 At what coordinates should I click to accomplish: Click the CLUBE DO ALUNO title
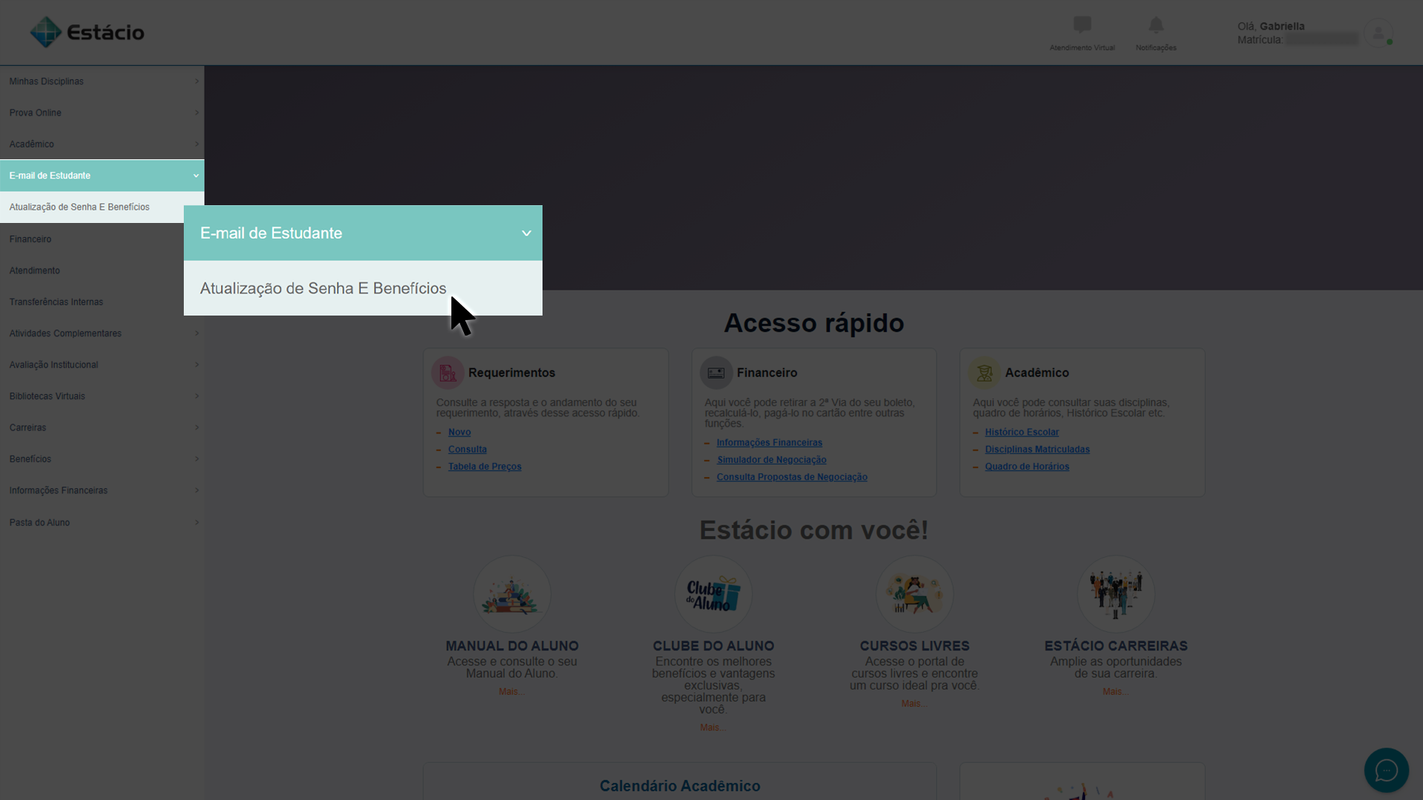coord(713,646)
